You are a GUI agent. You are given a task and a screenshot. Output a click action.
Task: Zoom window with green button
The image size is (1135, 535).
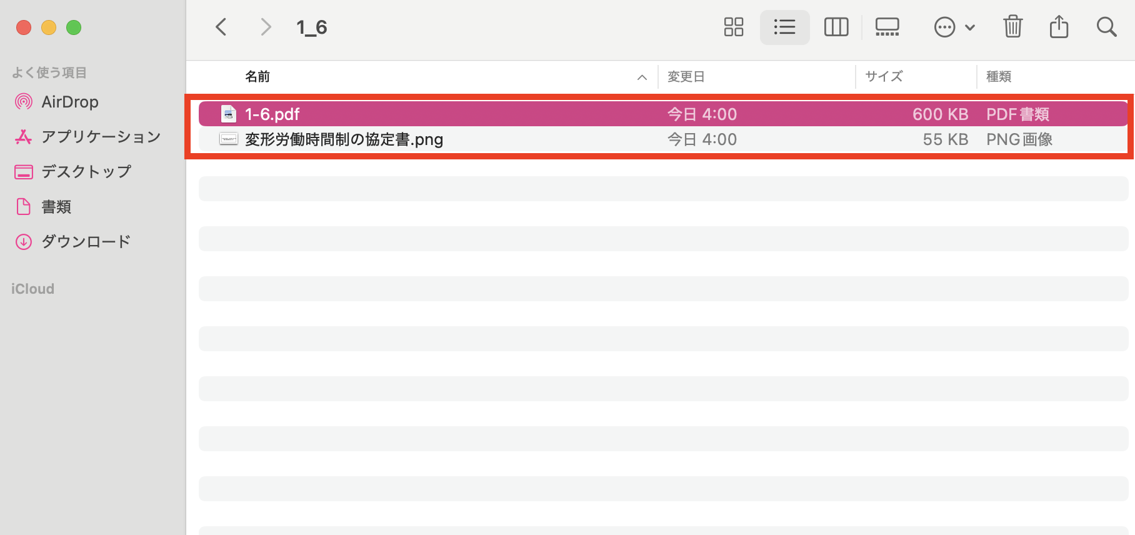coord(74,27)
